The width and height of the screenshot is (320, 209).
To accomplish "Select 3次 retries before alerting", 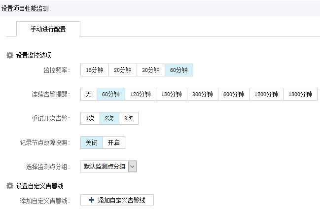I will pyautogui.click(x=129, y=118).
